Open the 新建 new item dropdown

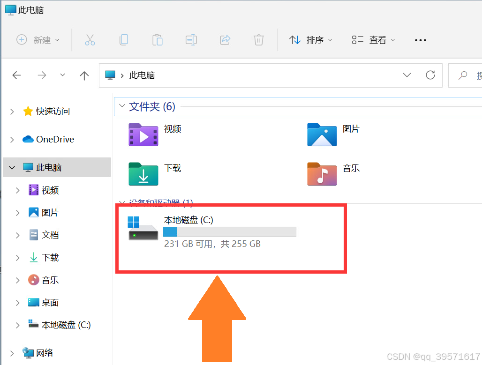pos(38,40)
